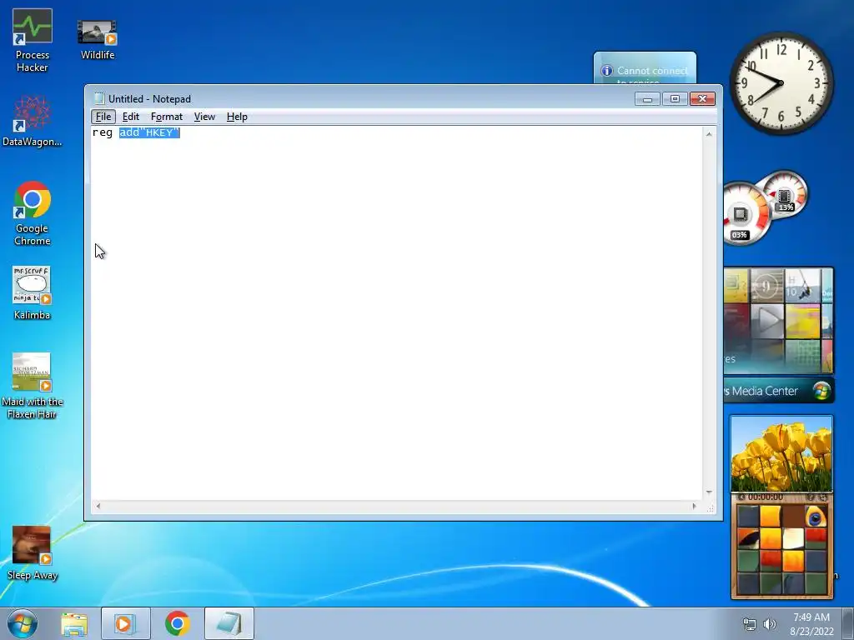Click the highlighted add"HKEY" text
This screenshot has height=640, width=854.
pos(149,132)
